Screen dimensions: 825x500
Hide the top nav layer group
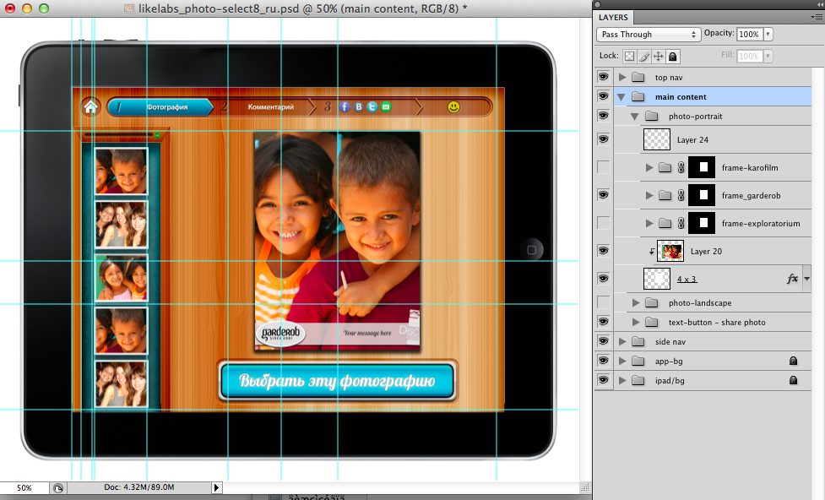point(603,77)
